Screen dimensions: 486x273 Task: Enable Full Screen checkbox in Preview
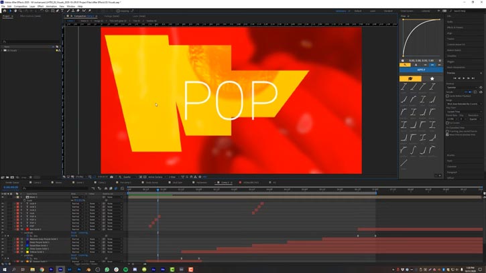[x=447, y=123]
